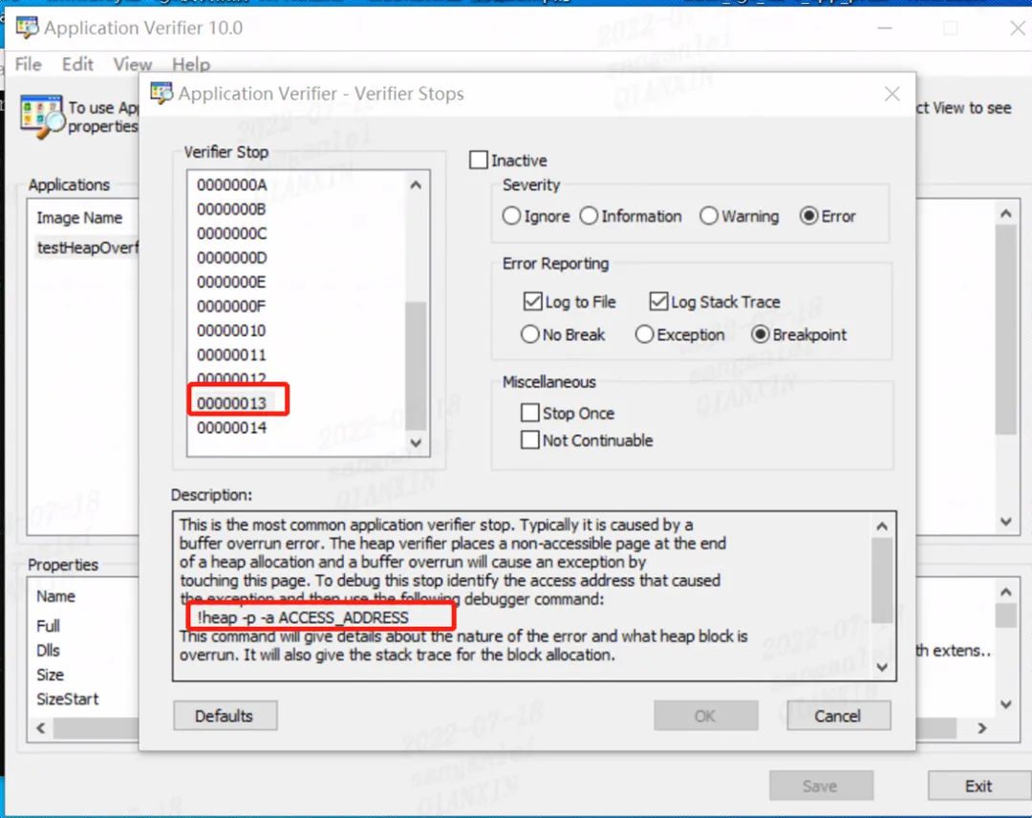Click Verifier Stop list scroll down arrow

[x=416, y=442]
